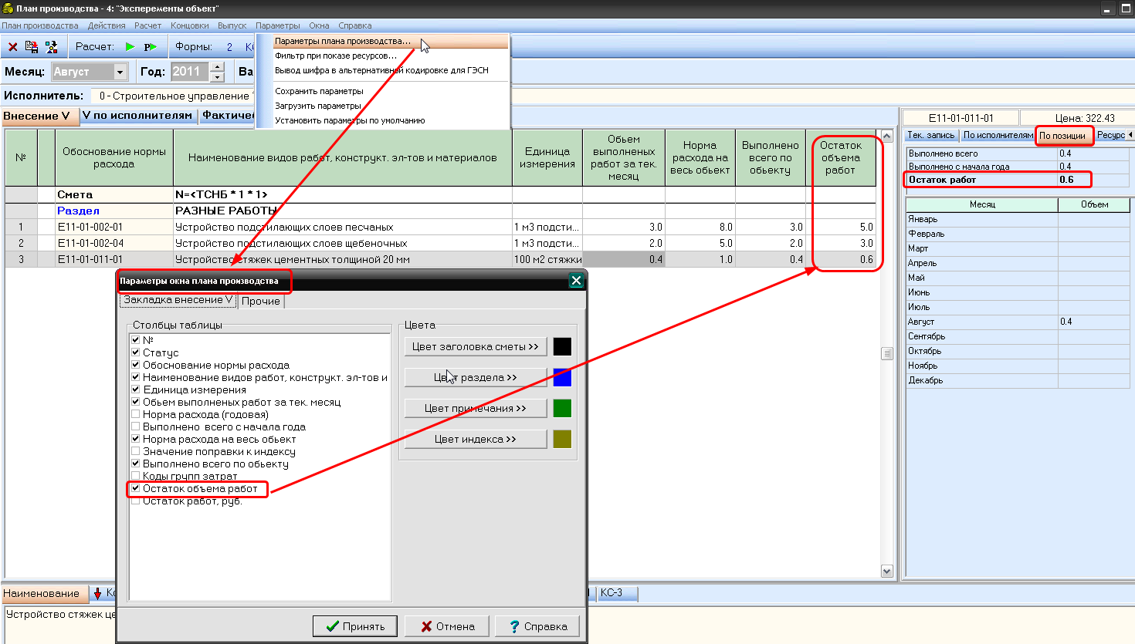This screenshot has width=1135, height=644.
Task: Uncheck Остаток объема работ checkbox
Action: 136,488
